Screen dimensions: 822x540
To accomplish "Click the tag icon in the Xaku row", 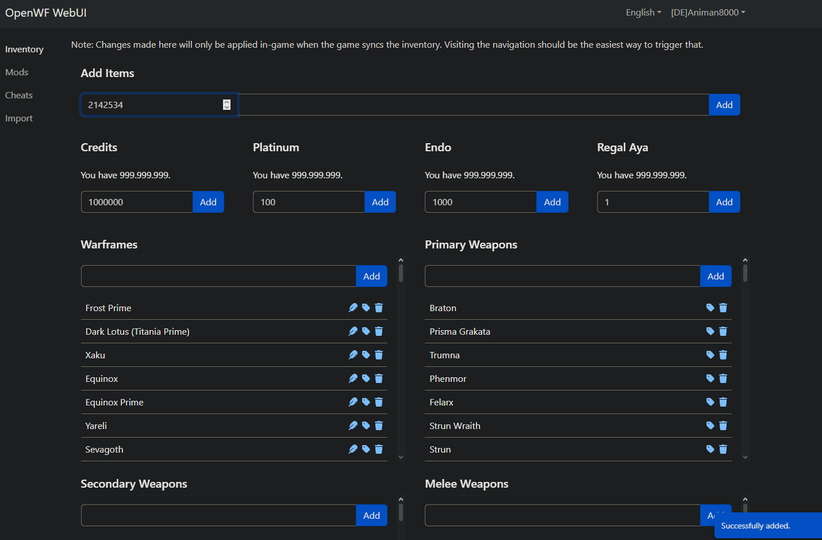I will coord(366,355).
